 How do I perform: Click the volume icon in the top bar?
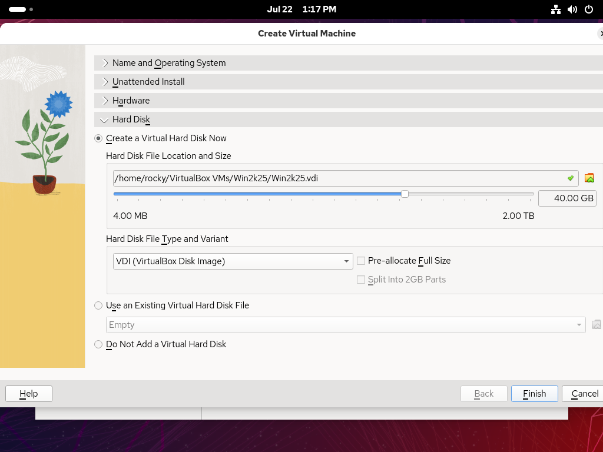pos(572,9)
